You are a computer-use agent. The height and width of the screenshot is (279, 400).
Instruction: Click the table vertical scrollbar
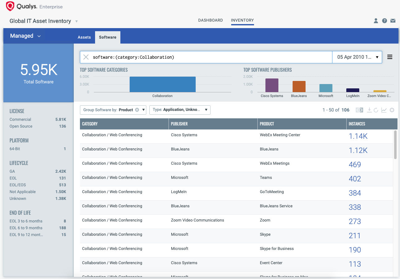click(395, 145)
